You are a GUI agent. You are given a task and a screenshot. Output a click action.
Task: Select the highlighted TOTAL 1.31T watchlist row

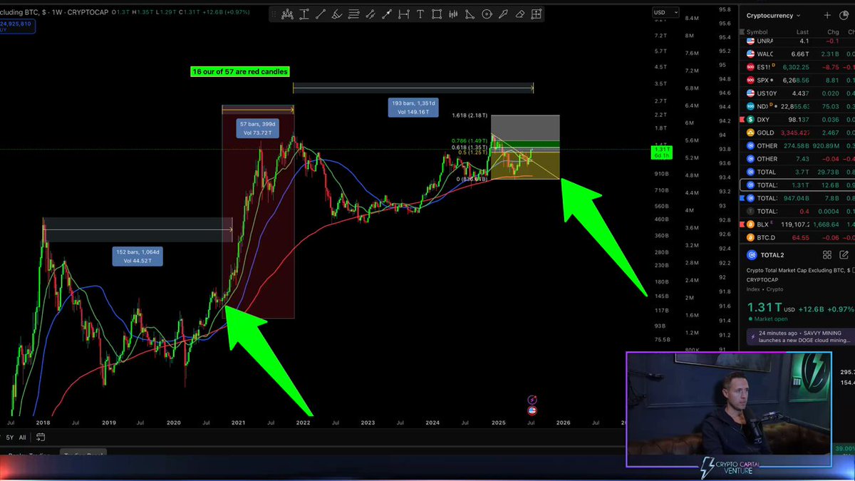[x=797, y=185]
